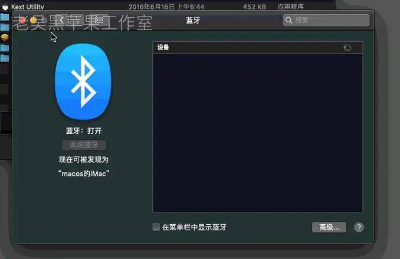Focus the 搜索 search field
Viewport: 400px width, 259px height.
coord(326,20)
